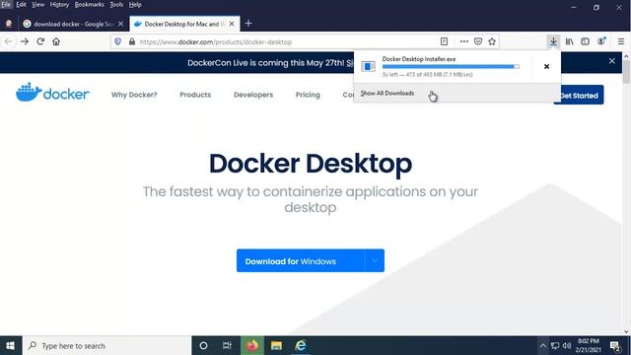This screenshot has height=355, width=631.
Task: Open Cortana circle icon
Action: [204, 345]
